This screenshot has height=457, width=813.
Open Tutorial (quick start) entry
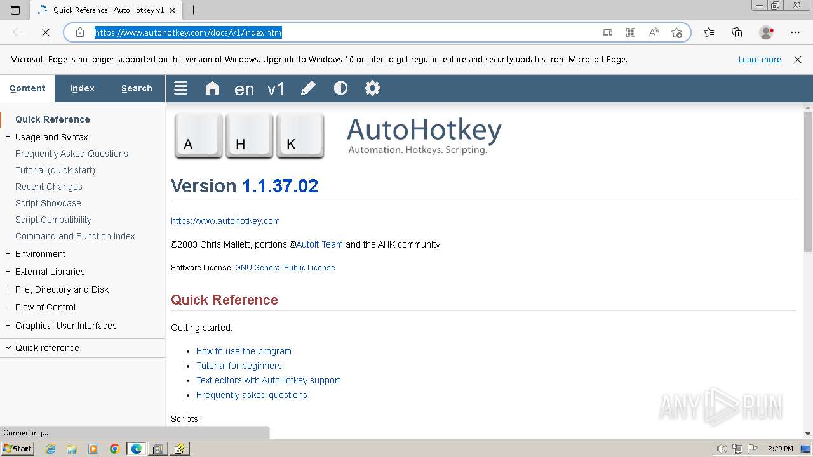pyautogui.click(x=55, y=170)
